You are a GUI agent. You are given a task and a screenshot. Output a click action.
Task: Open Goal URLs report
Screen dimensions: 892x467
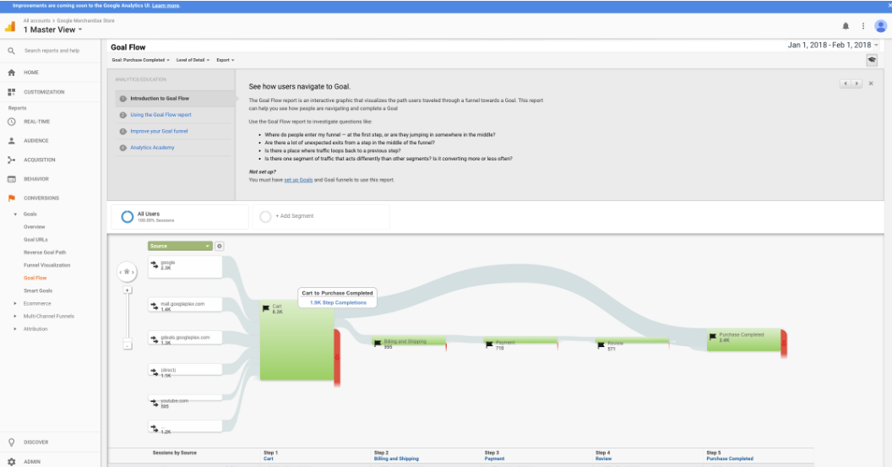(x=35, y=240)
